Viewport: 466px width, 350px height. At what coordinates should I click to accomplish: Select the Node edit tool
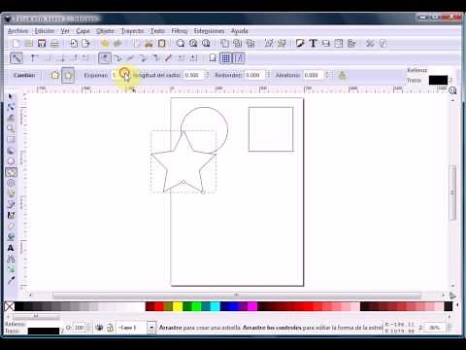[x=11, y=107]
